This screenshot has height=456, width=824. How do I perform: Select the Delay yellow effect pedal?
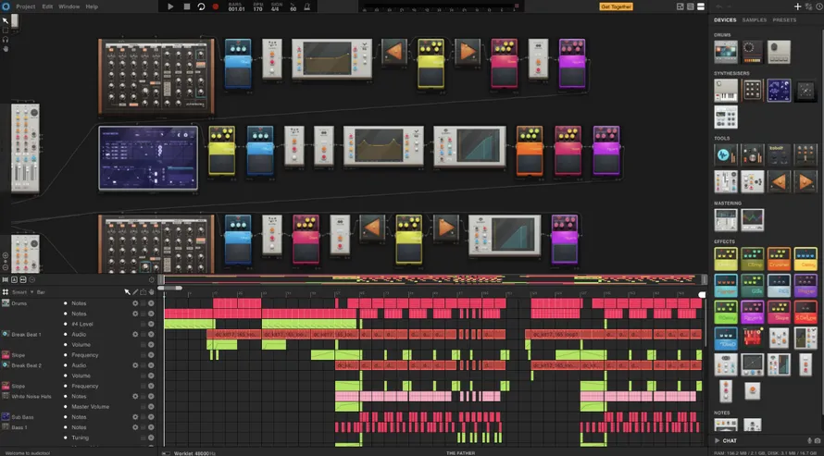pyautogui.click(x=805, y=259)
